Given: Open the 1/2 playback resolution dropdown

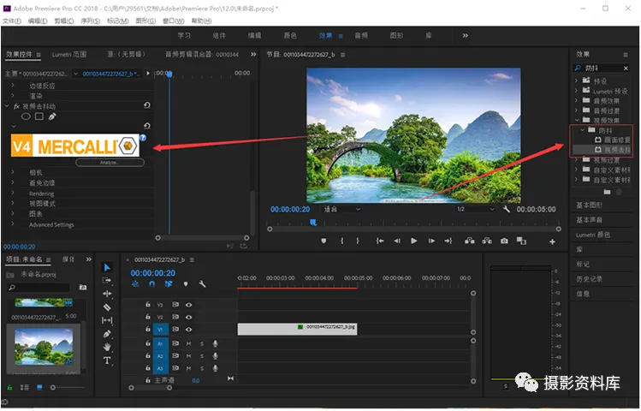Looking at the screenshot, I should pyautogui.click(x=473, y=209).
